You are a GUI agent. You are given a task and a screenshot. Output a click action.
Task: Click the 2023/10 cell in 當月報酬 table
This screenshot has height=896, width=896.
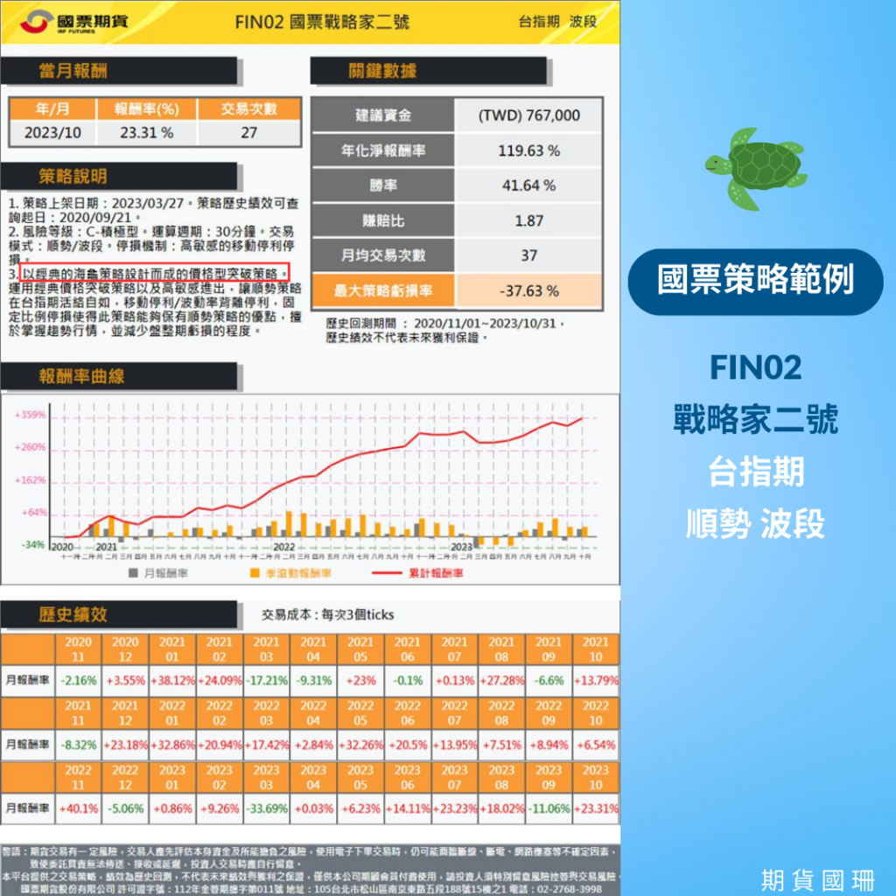[x=52, y=133]
